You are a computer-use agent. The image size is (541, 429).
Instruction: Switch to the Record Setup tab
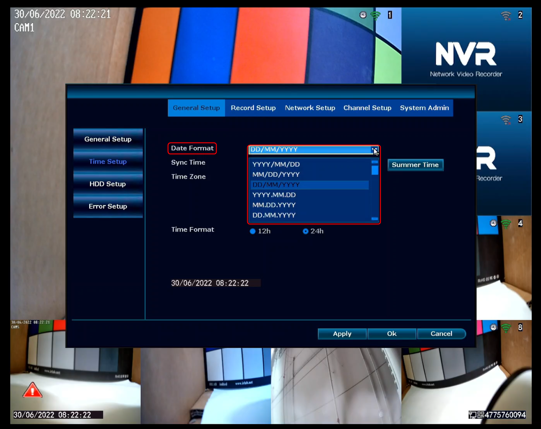click(253, 108)
